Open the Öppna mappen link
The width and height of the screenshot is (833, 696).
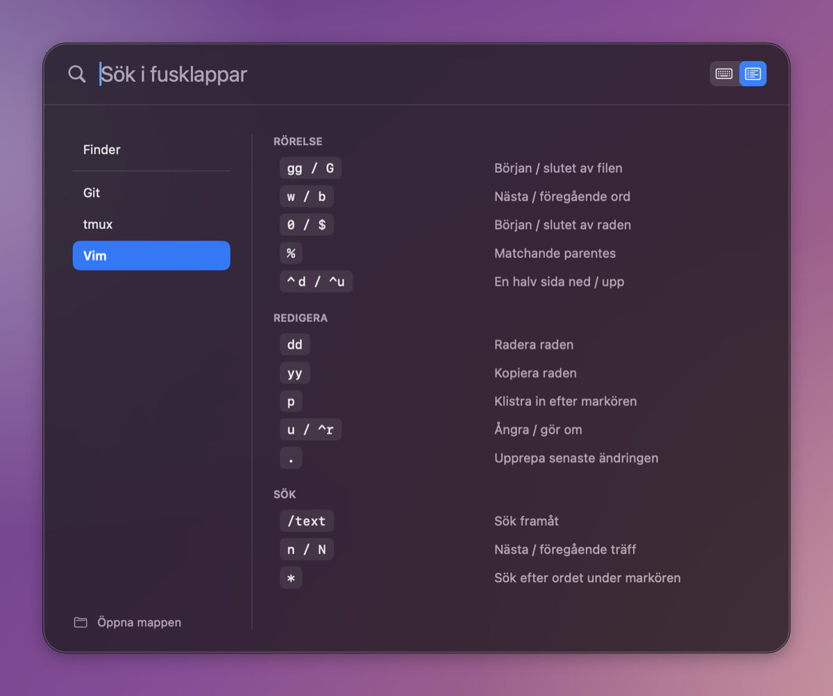[x=139, y=622]
